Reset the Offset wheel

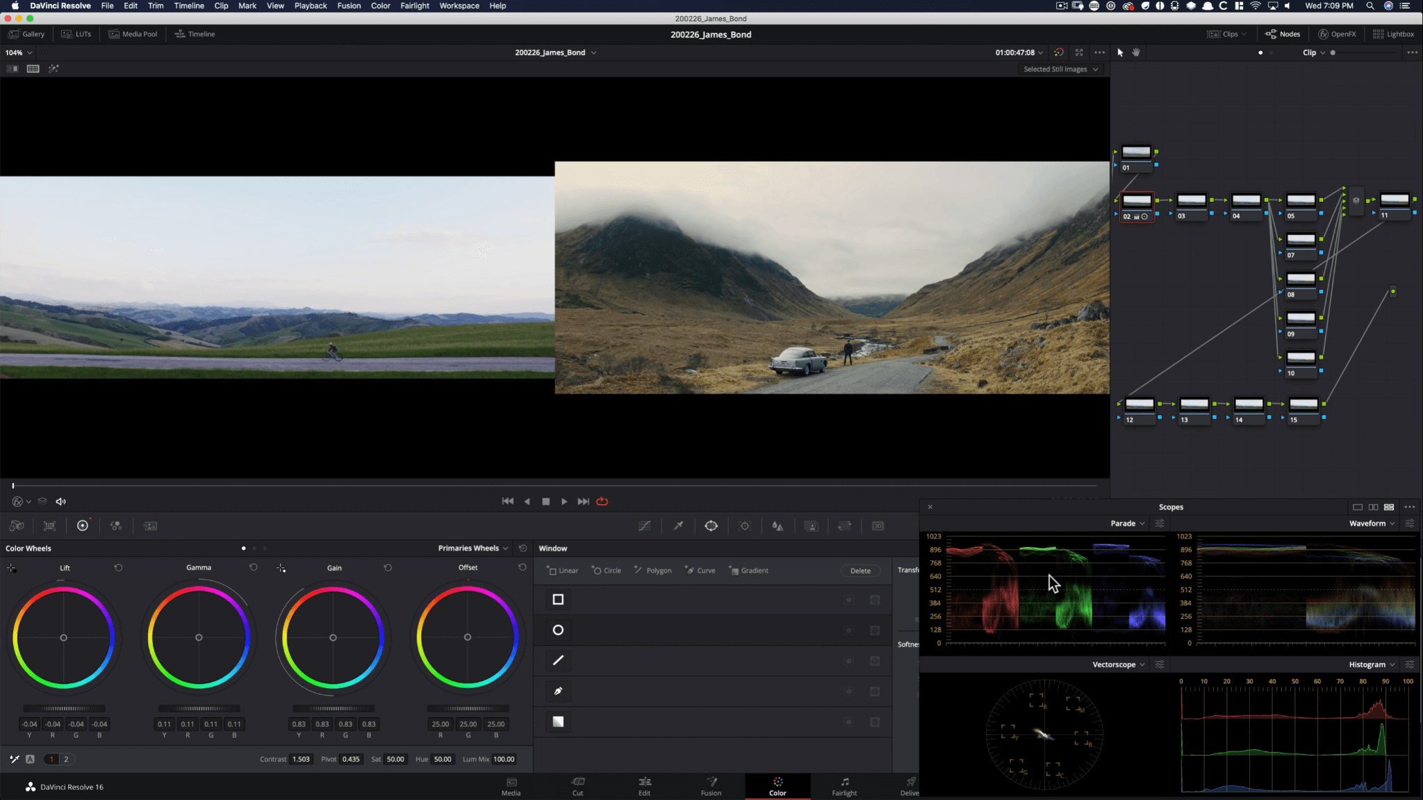pyautogui.click(x=523, y=568)
